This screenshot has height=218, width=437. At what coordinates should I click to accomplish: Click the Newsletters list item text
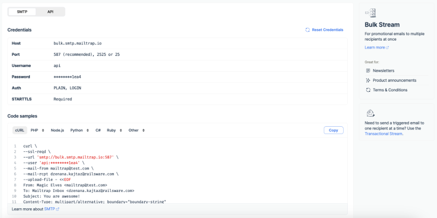[x=383, y=71]
